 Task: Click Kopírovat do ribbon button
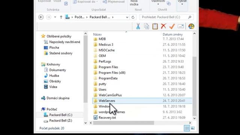pyautogui.click(x=85, y=2)
